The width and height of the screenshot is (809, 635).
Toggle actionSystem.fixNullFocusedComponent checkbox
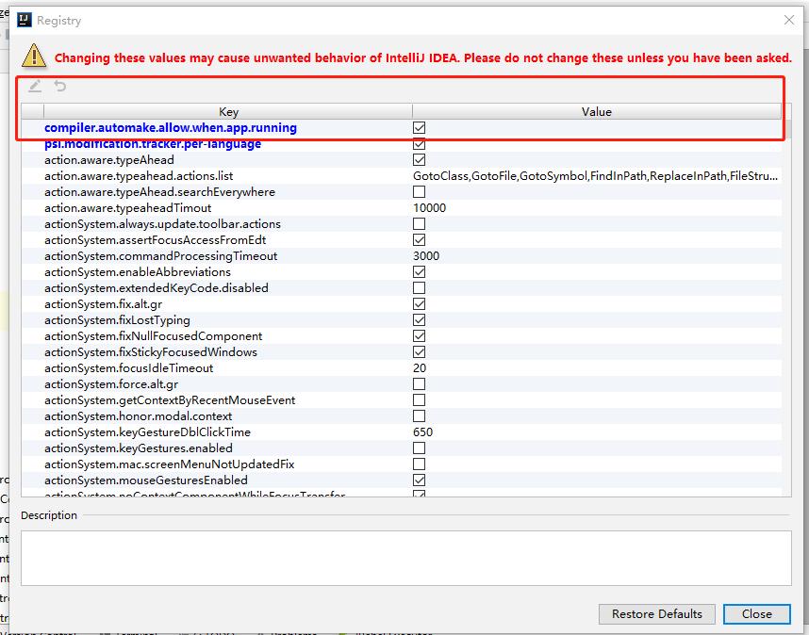419,336
